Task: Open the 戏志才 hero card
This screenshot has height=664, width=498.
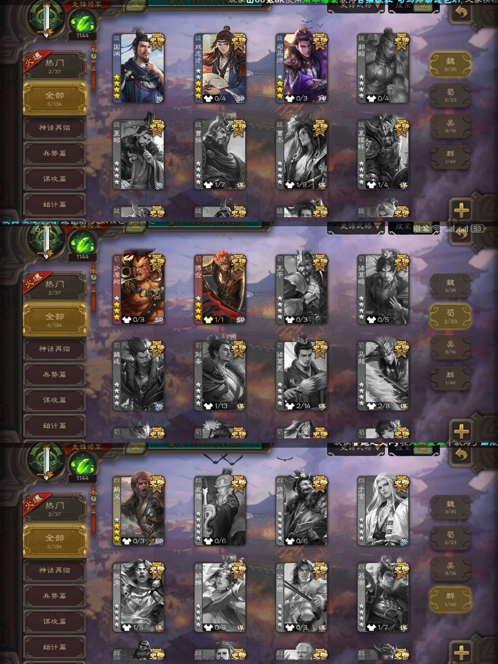Action: pyautogui.click(x=220, y=68)
